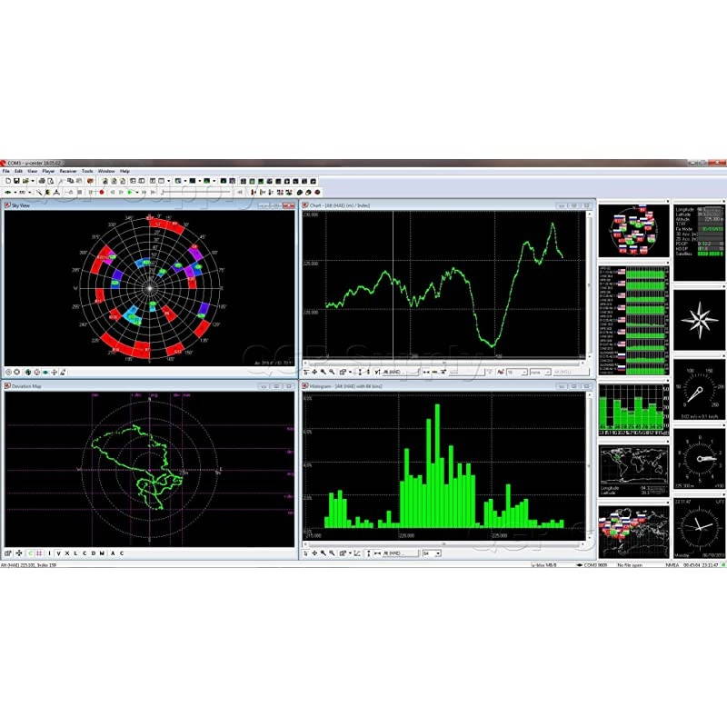The image size is (727, 727).
Task: Open the Alt (HAE) selector in Histogram toolbar
Action: coord(393,553)
